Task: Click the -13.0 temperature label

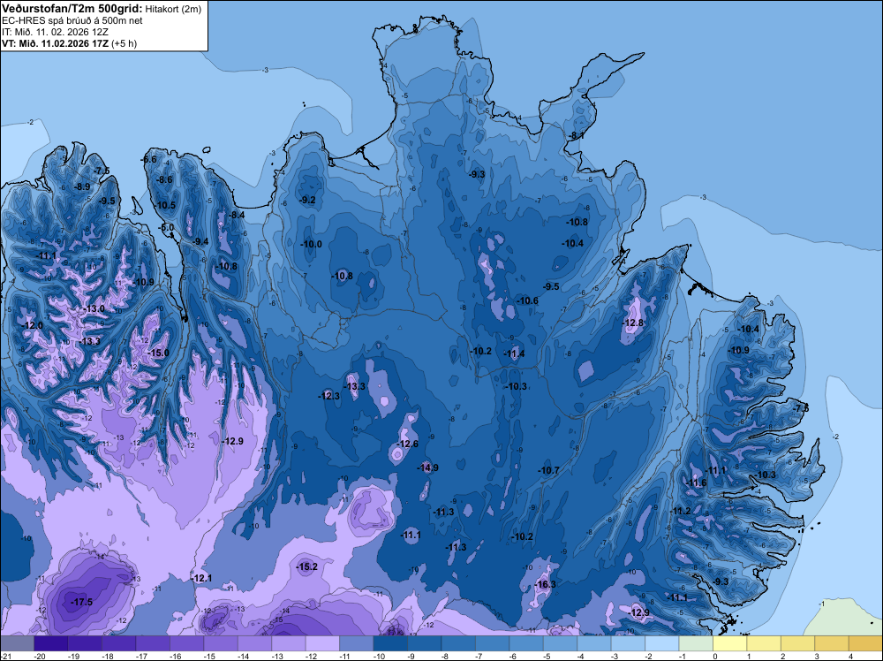Action: (94, 308)
